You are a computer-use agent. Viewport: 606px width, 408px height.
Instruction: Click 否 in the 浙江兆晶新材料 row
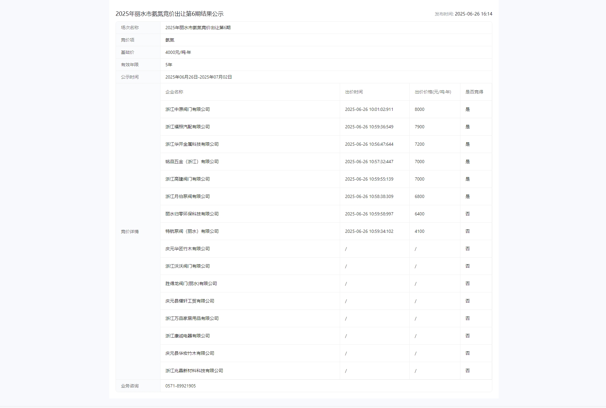468,371
